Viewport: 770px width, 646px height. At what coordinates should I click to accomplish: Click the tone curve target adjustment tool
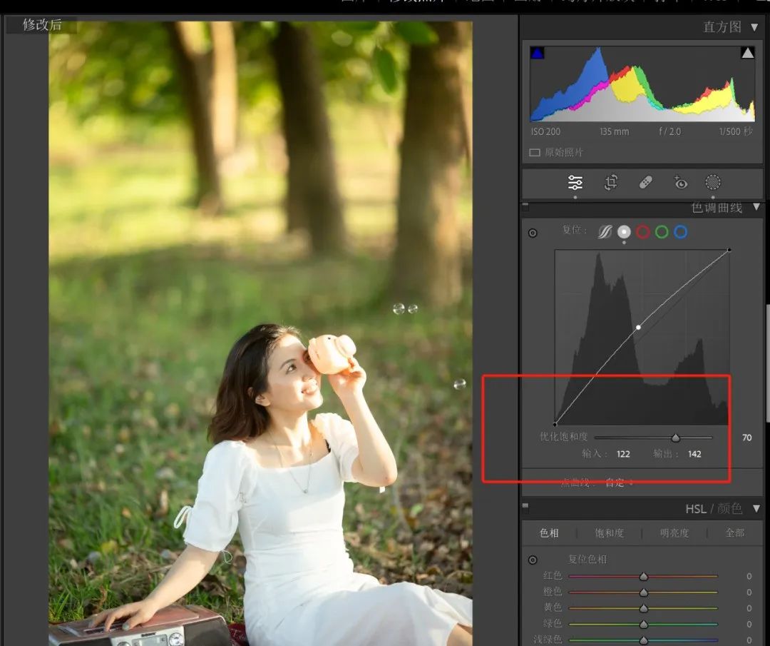[533, 233]
